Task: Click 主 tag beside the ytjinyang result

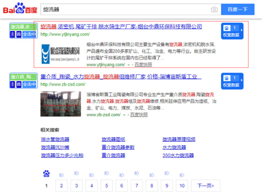Action: pyautogui.click(x=13, y=34)
